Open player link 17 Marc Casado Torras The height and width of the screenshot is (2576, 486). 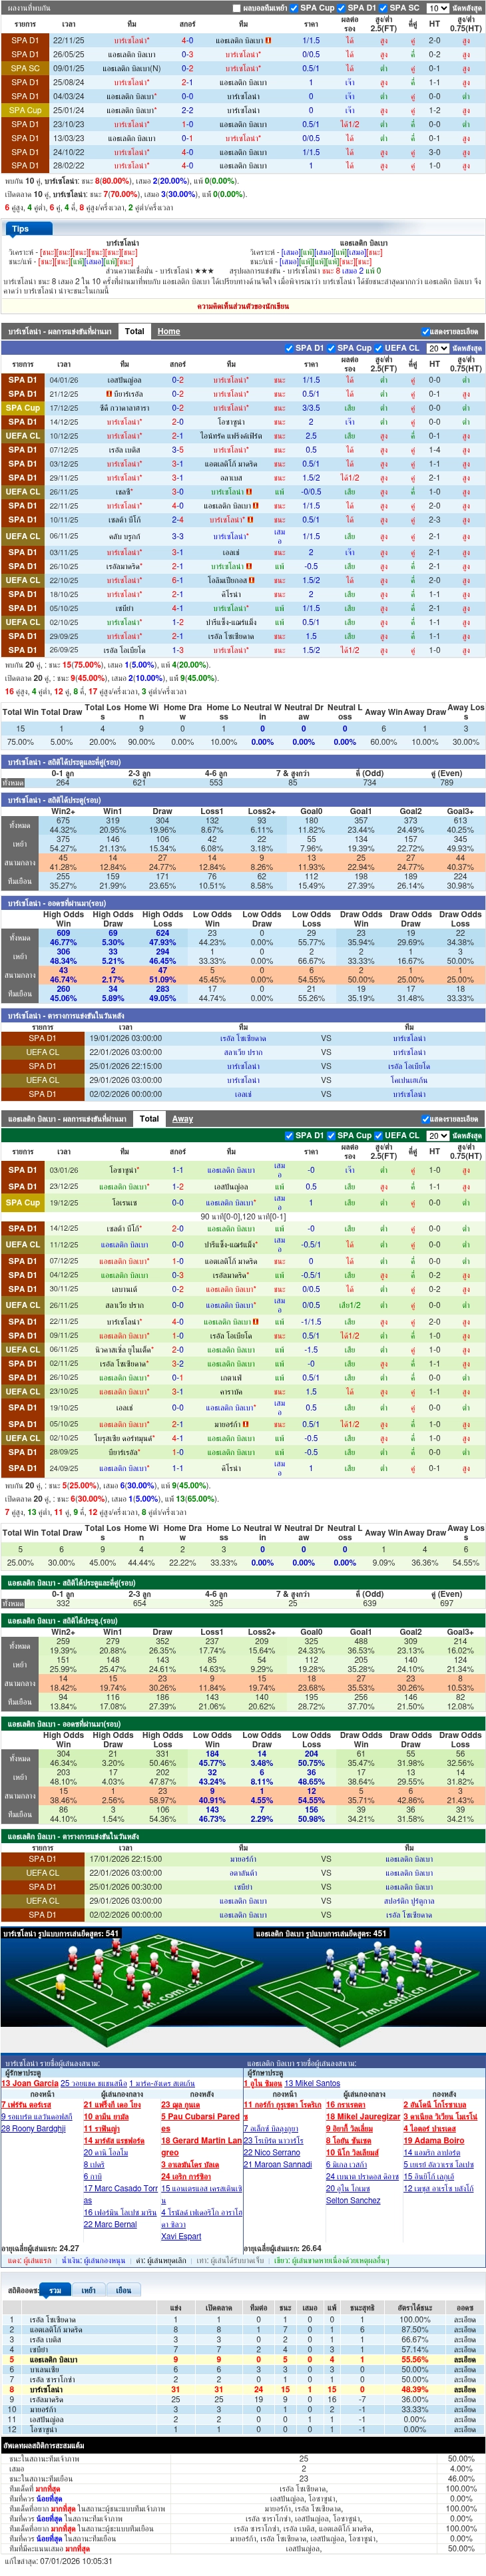coord(120,2194)
